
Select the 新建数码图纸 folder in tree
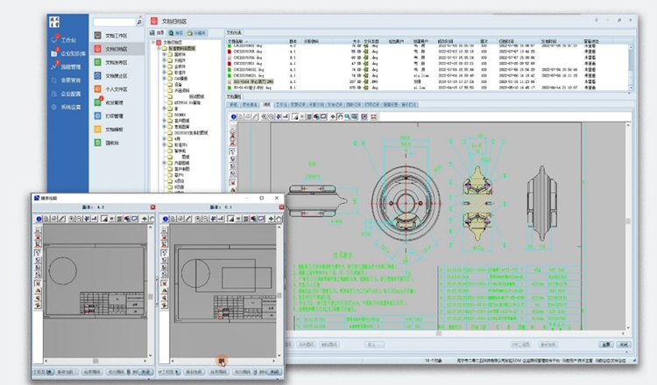click(180, 47)
